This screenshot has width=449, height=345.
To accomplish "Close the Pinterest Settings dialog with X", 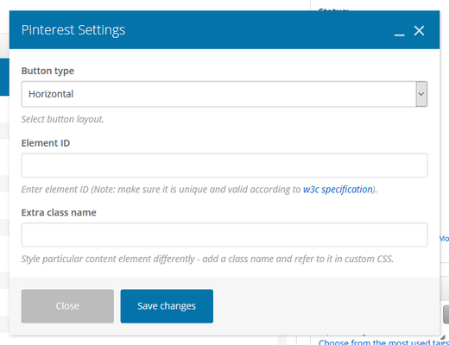I will coord(419,30).
